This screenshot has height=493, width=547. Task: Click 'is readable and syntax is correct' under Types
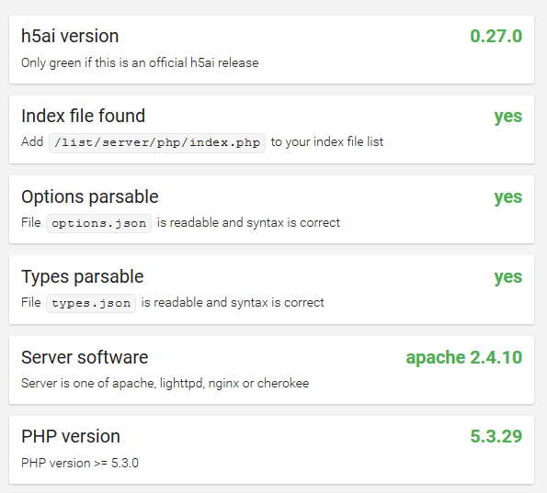point(233,303)
